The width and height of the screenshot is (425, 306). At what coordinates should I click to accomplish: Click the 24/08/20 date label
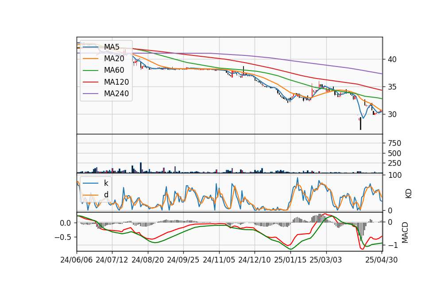point(148,260)
